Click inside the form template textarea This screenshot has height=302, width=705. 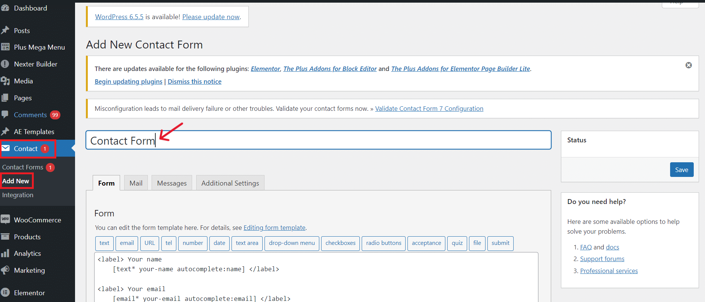point(316,277)
